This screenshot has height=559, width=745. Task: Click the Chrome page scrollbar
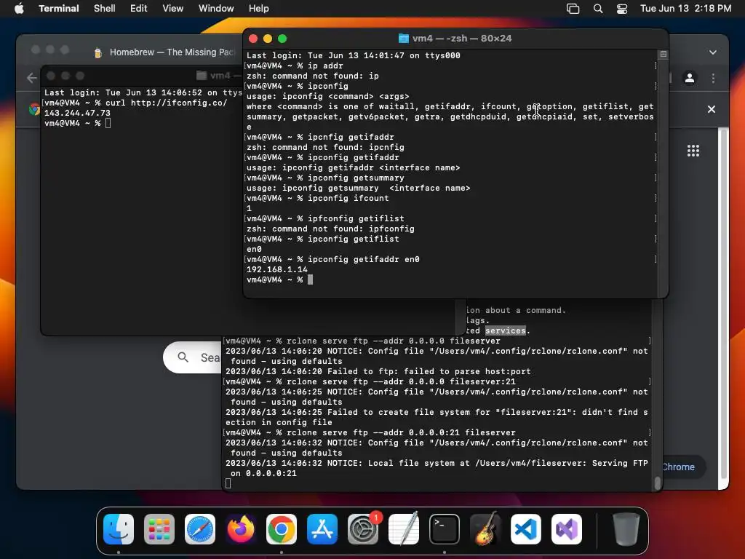click(x=723, y=304)
